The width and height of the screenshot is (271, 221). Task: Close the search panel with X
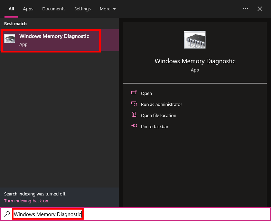click(x=260, y=9)
